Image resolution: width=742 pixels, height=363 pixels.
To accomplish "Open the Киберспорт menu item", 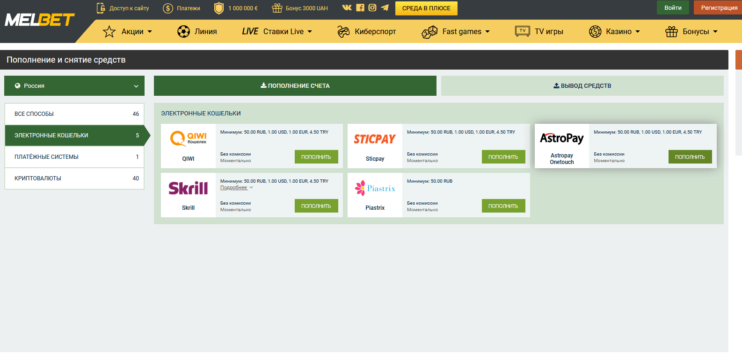I will tap(375, 31).
